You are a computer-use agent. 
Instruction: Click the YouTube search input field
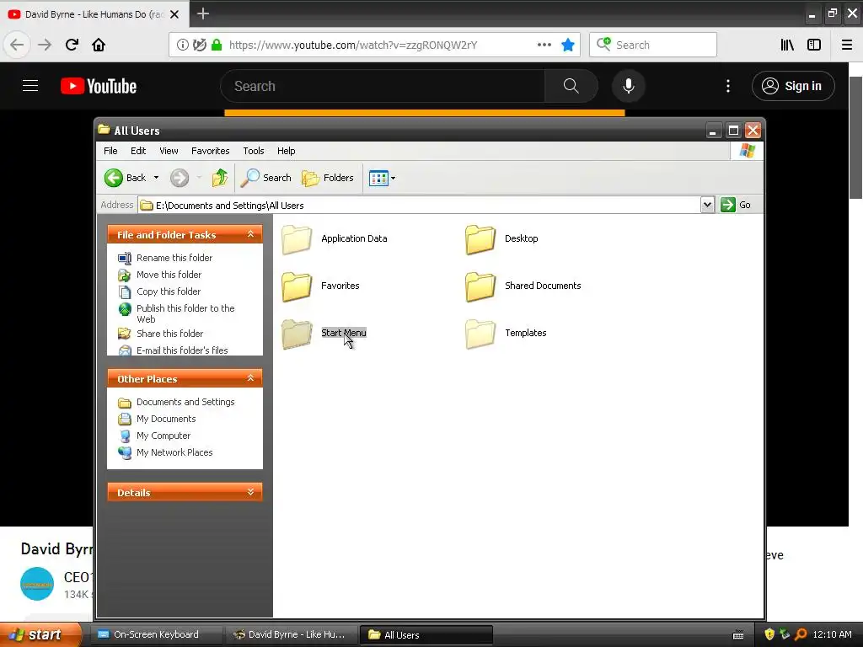point(383,87)
